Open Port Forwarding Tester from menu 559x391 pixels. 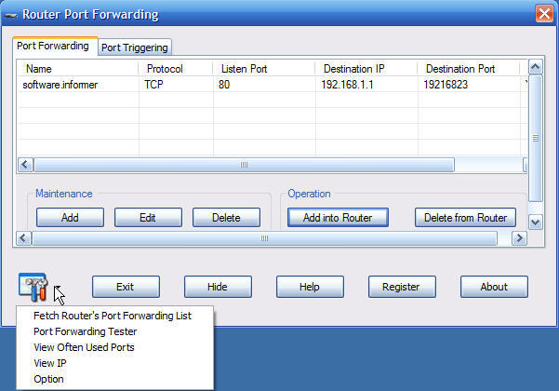[86, 331]
